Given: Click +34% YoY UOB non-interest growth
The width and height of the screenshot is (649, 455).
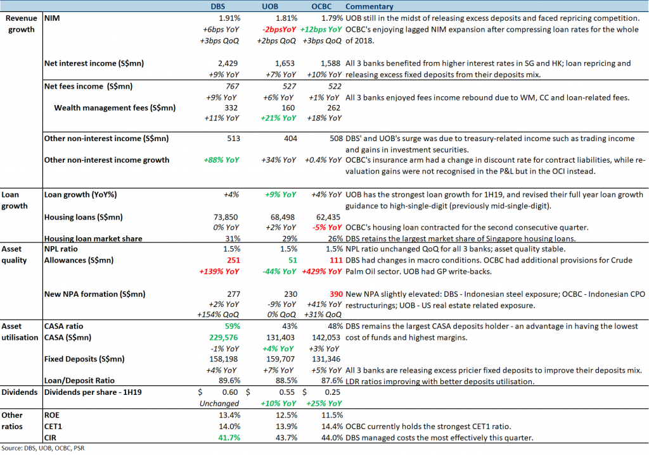Looking at the screenshot, I should click(x=278, y=160).
